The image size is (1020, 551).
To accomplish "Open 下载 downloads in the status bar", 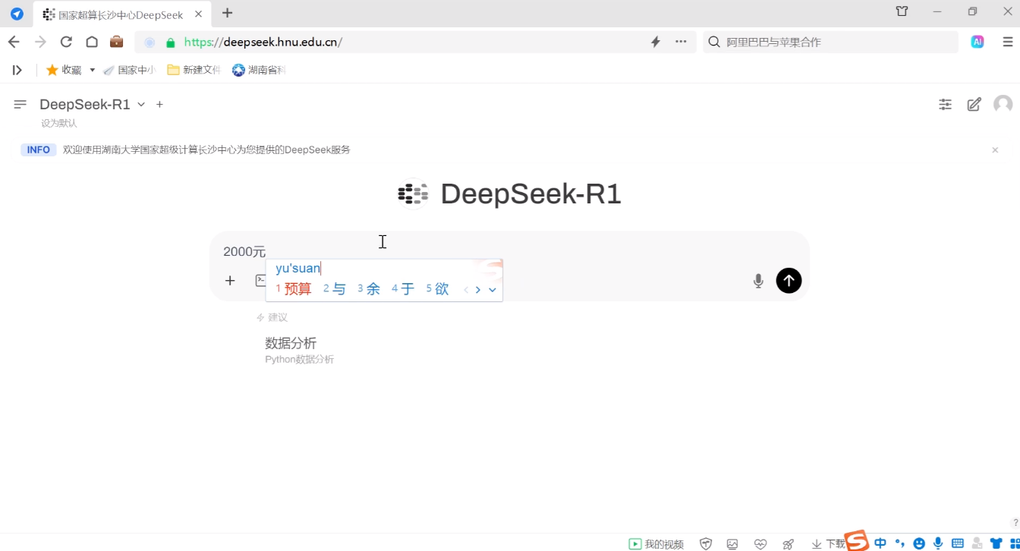I will click(828, 543).
